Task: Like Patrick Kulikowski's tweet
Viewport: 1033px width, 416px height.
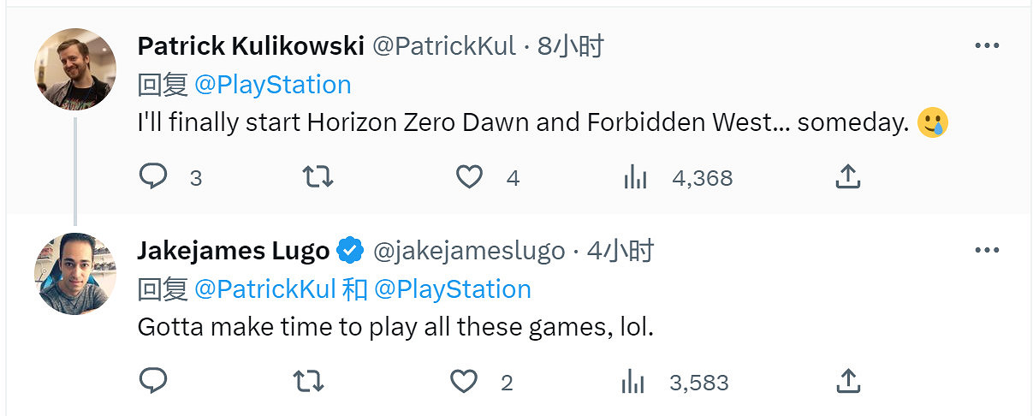Action: point(469,177)
